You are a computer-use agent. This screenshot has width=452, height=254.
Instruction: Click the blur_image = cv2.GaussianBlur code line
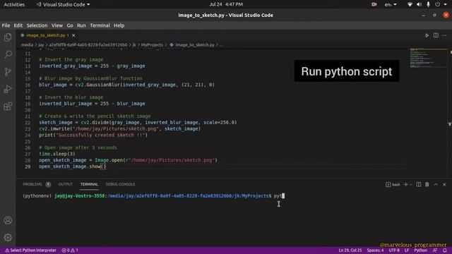pos(126,85)
